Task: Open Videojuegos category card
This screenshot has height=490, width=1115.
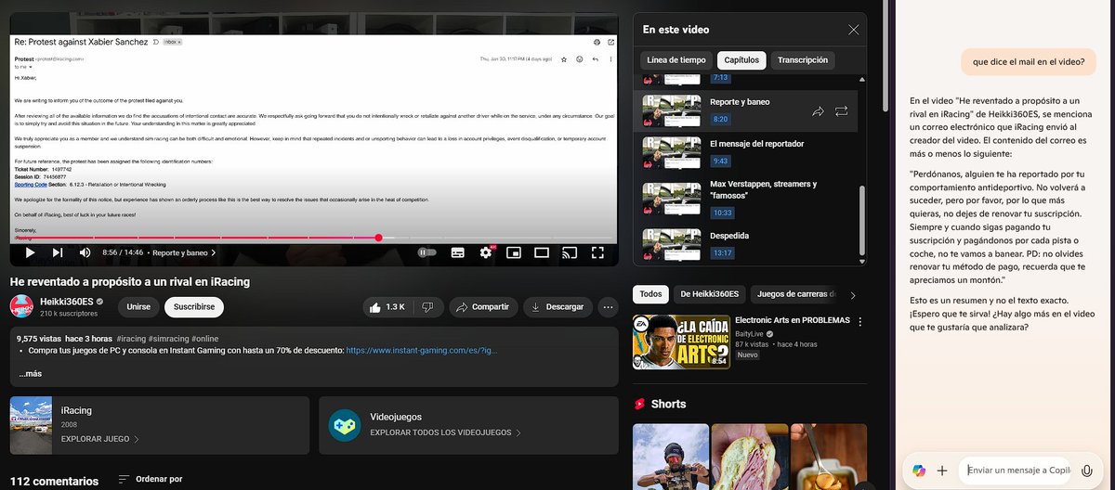Action: click(468, 425)
